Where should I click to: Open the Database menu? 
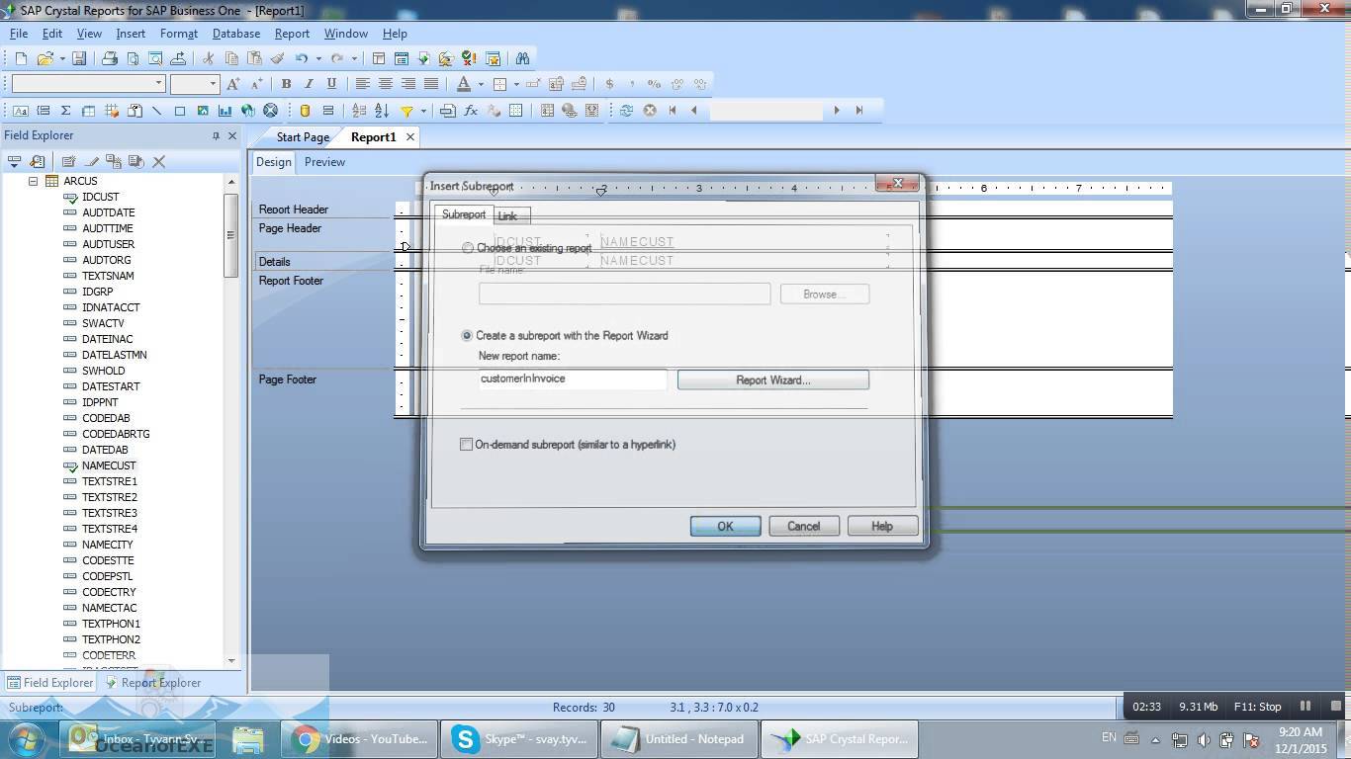click(x=235, y=33)
